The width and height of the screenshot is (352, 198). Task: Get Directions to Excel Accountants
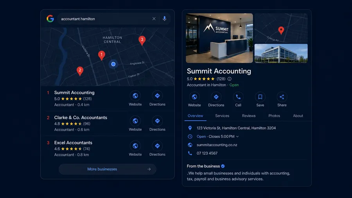(157, 149)
